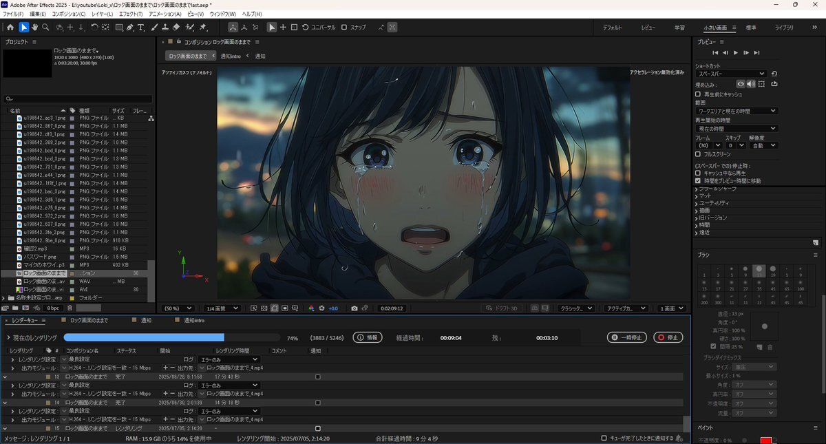The image size is (826, 444).
Task: Select the Rectangle shape tool
Action: pos(119,28)
